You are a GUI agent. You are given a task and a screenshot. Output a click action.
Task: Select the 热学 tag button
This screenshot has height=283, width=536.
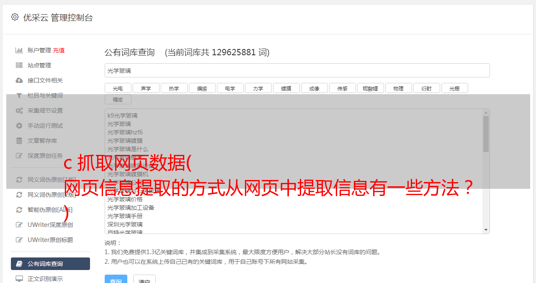tap(174, 88)
